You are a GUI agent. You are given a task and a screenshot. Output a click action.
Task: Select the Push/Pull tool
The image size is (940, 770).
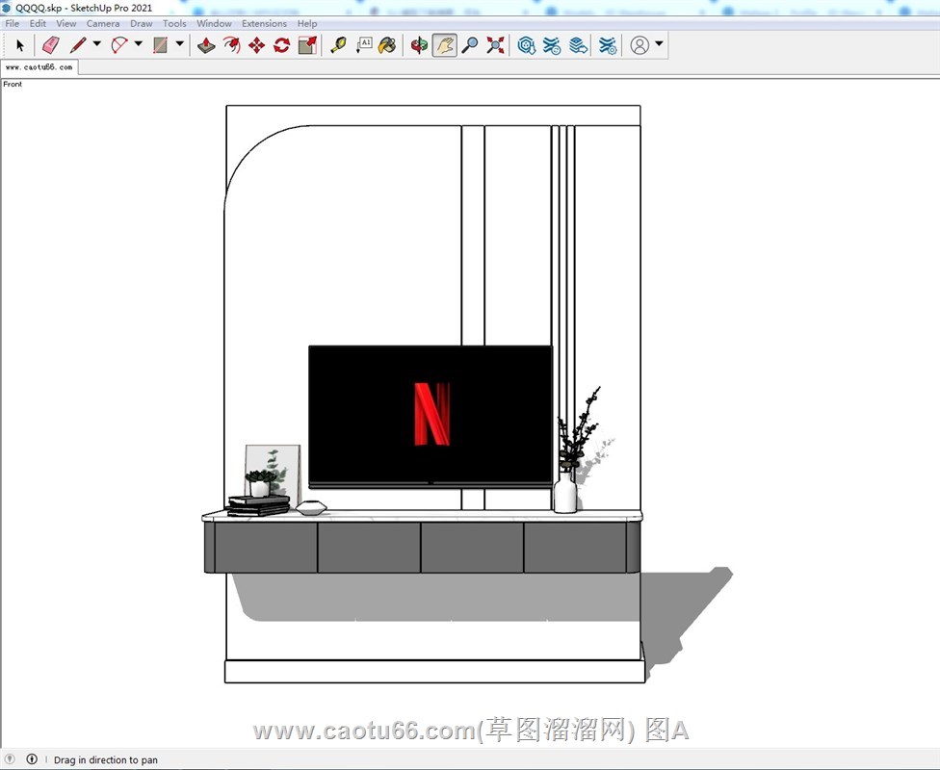pos(206,45)
